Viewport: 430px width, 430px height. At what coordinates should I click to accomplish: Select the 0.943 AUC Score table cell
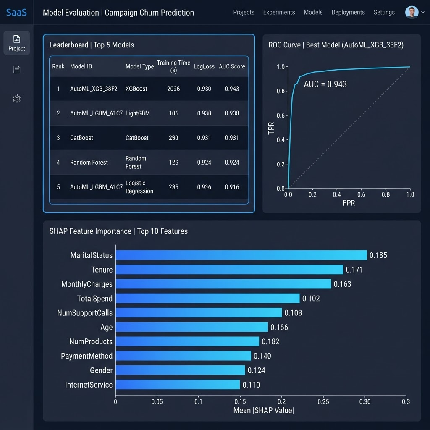pos(232,89)
